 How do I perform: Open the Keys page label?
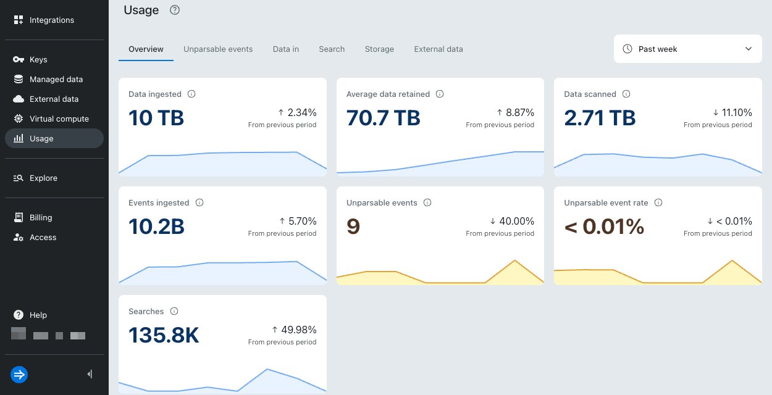[x=38, y=59]
